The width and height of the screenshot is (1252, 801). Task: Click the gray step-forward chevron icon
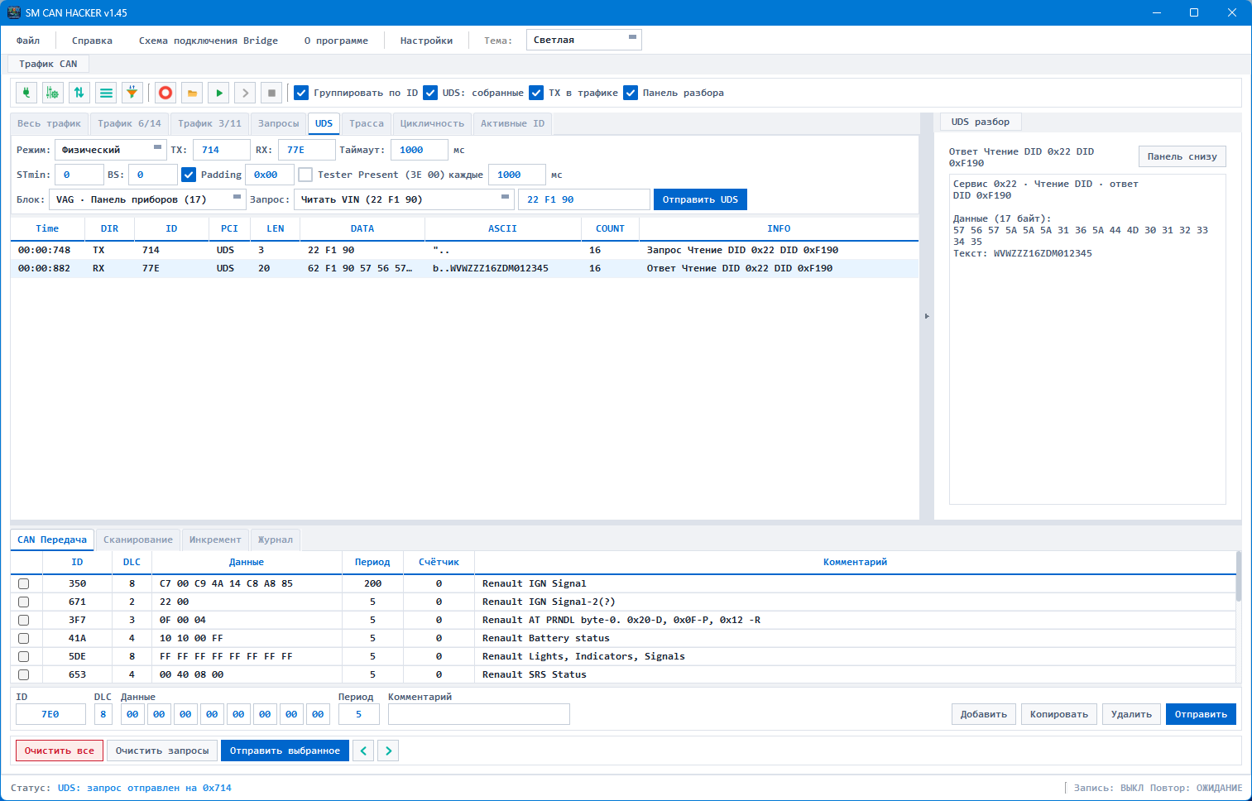[x=245, y=93]
